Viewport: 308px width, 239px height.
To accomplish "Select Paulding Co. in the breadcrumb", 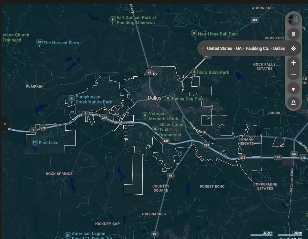I will tap(257, 49).
